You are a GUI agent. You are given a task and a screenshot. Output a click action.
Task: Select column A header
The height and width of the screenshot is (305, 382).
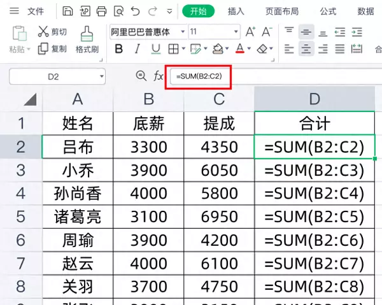78,99
